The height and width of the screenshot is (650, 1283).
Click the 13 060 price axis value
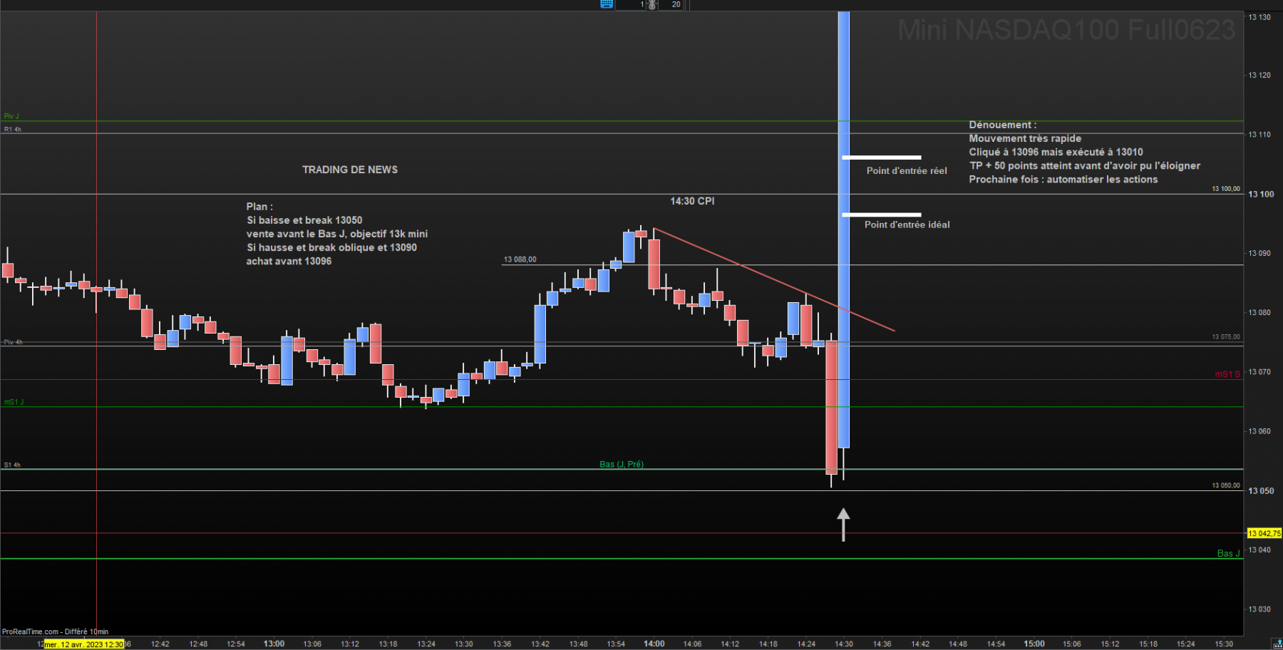click(1259, 431)
